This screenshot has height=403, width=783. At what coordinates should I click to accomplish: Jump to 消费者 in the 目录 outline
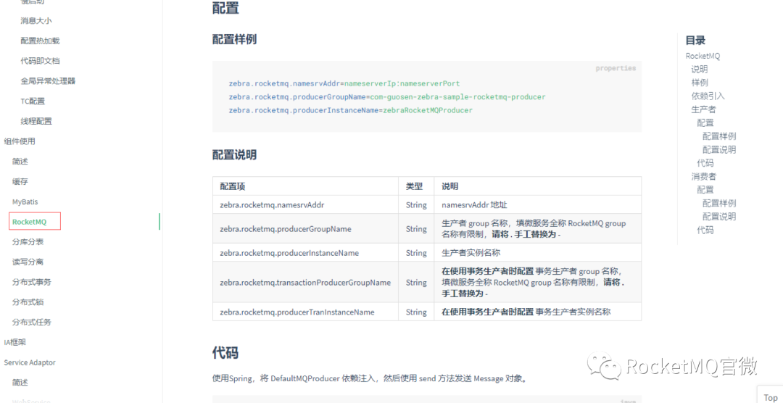coord(703,176)
